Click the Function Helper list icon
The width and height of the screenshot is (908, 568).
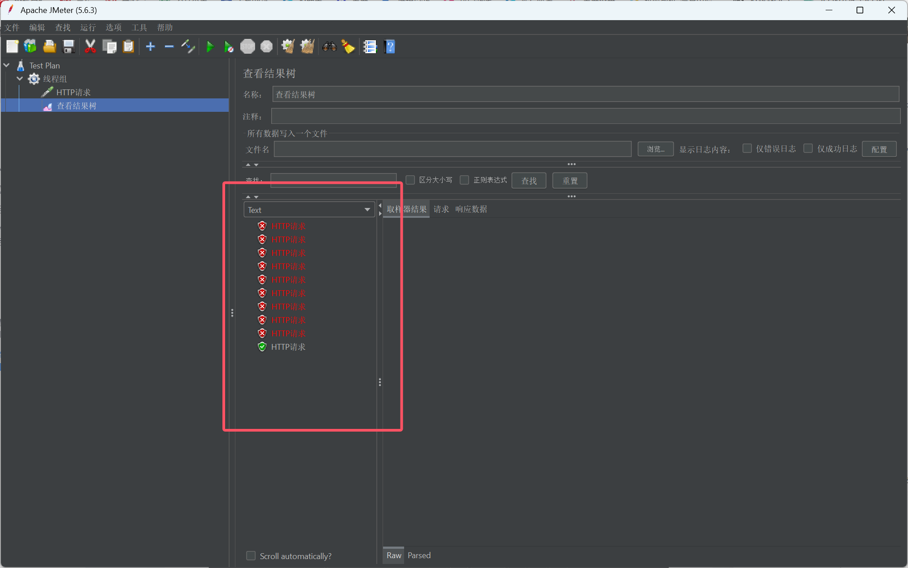(x=370, y=47)
